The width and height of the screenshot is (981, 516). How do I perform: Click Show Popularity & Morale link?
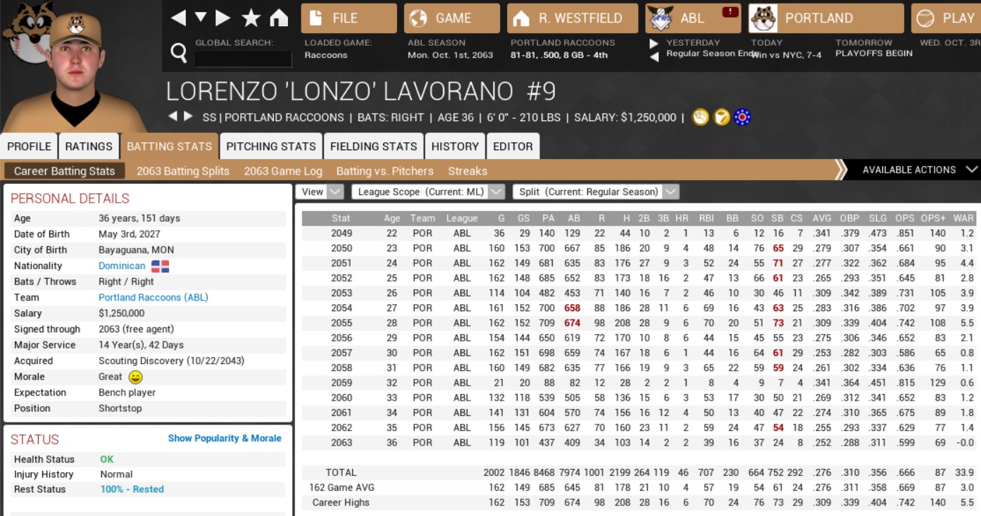click(224, 439)
